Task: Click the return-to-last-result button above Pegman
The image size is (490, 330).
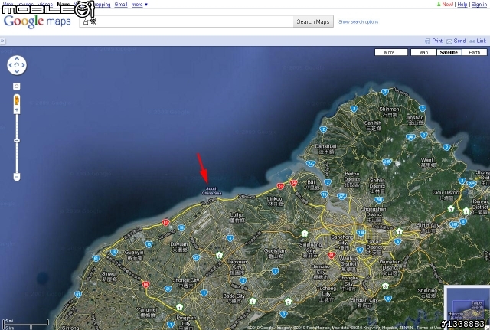Action: tap(17, 87)
